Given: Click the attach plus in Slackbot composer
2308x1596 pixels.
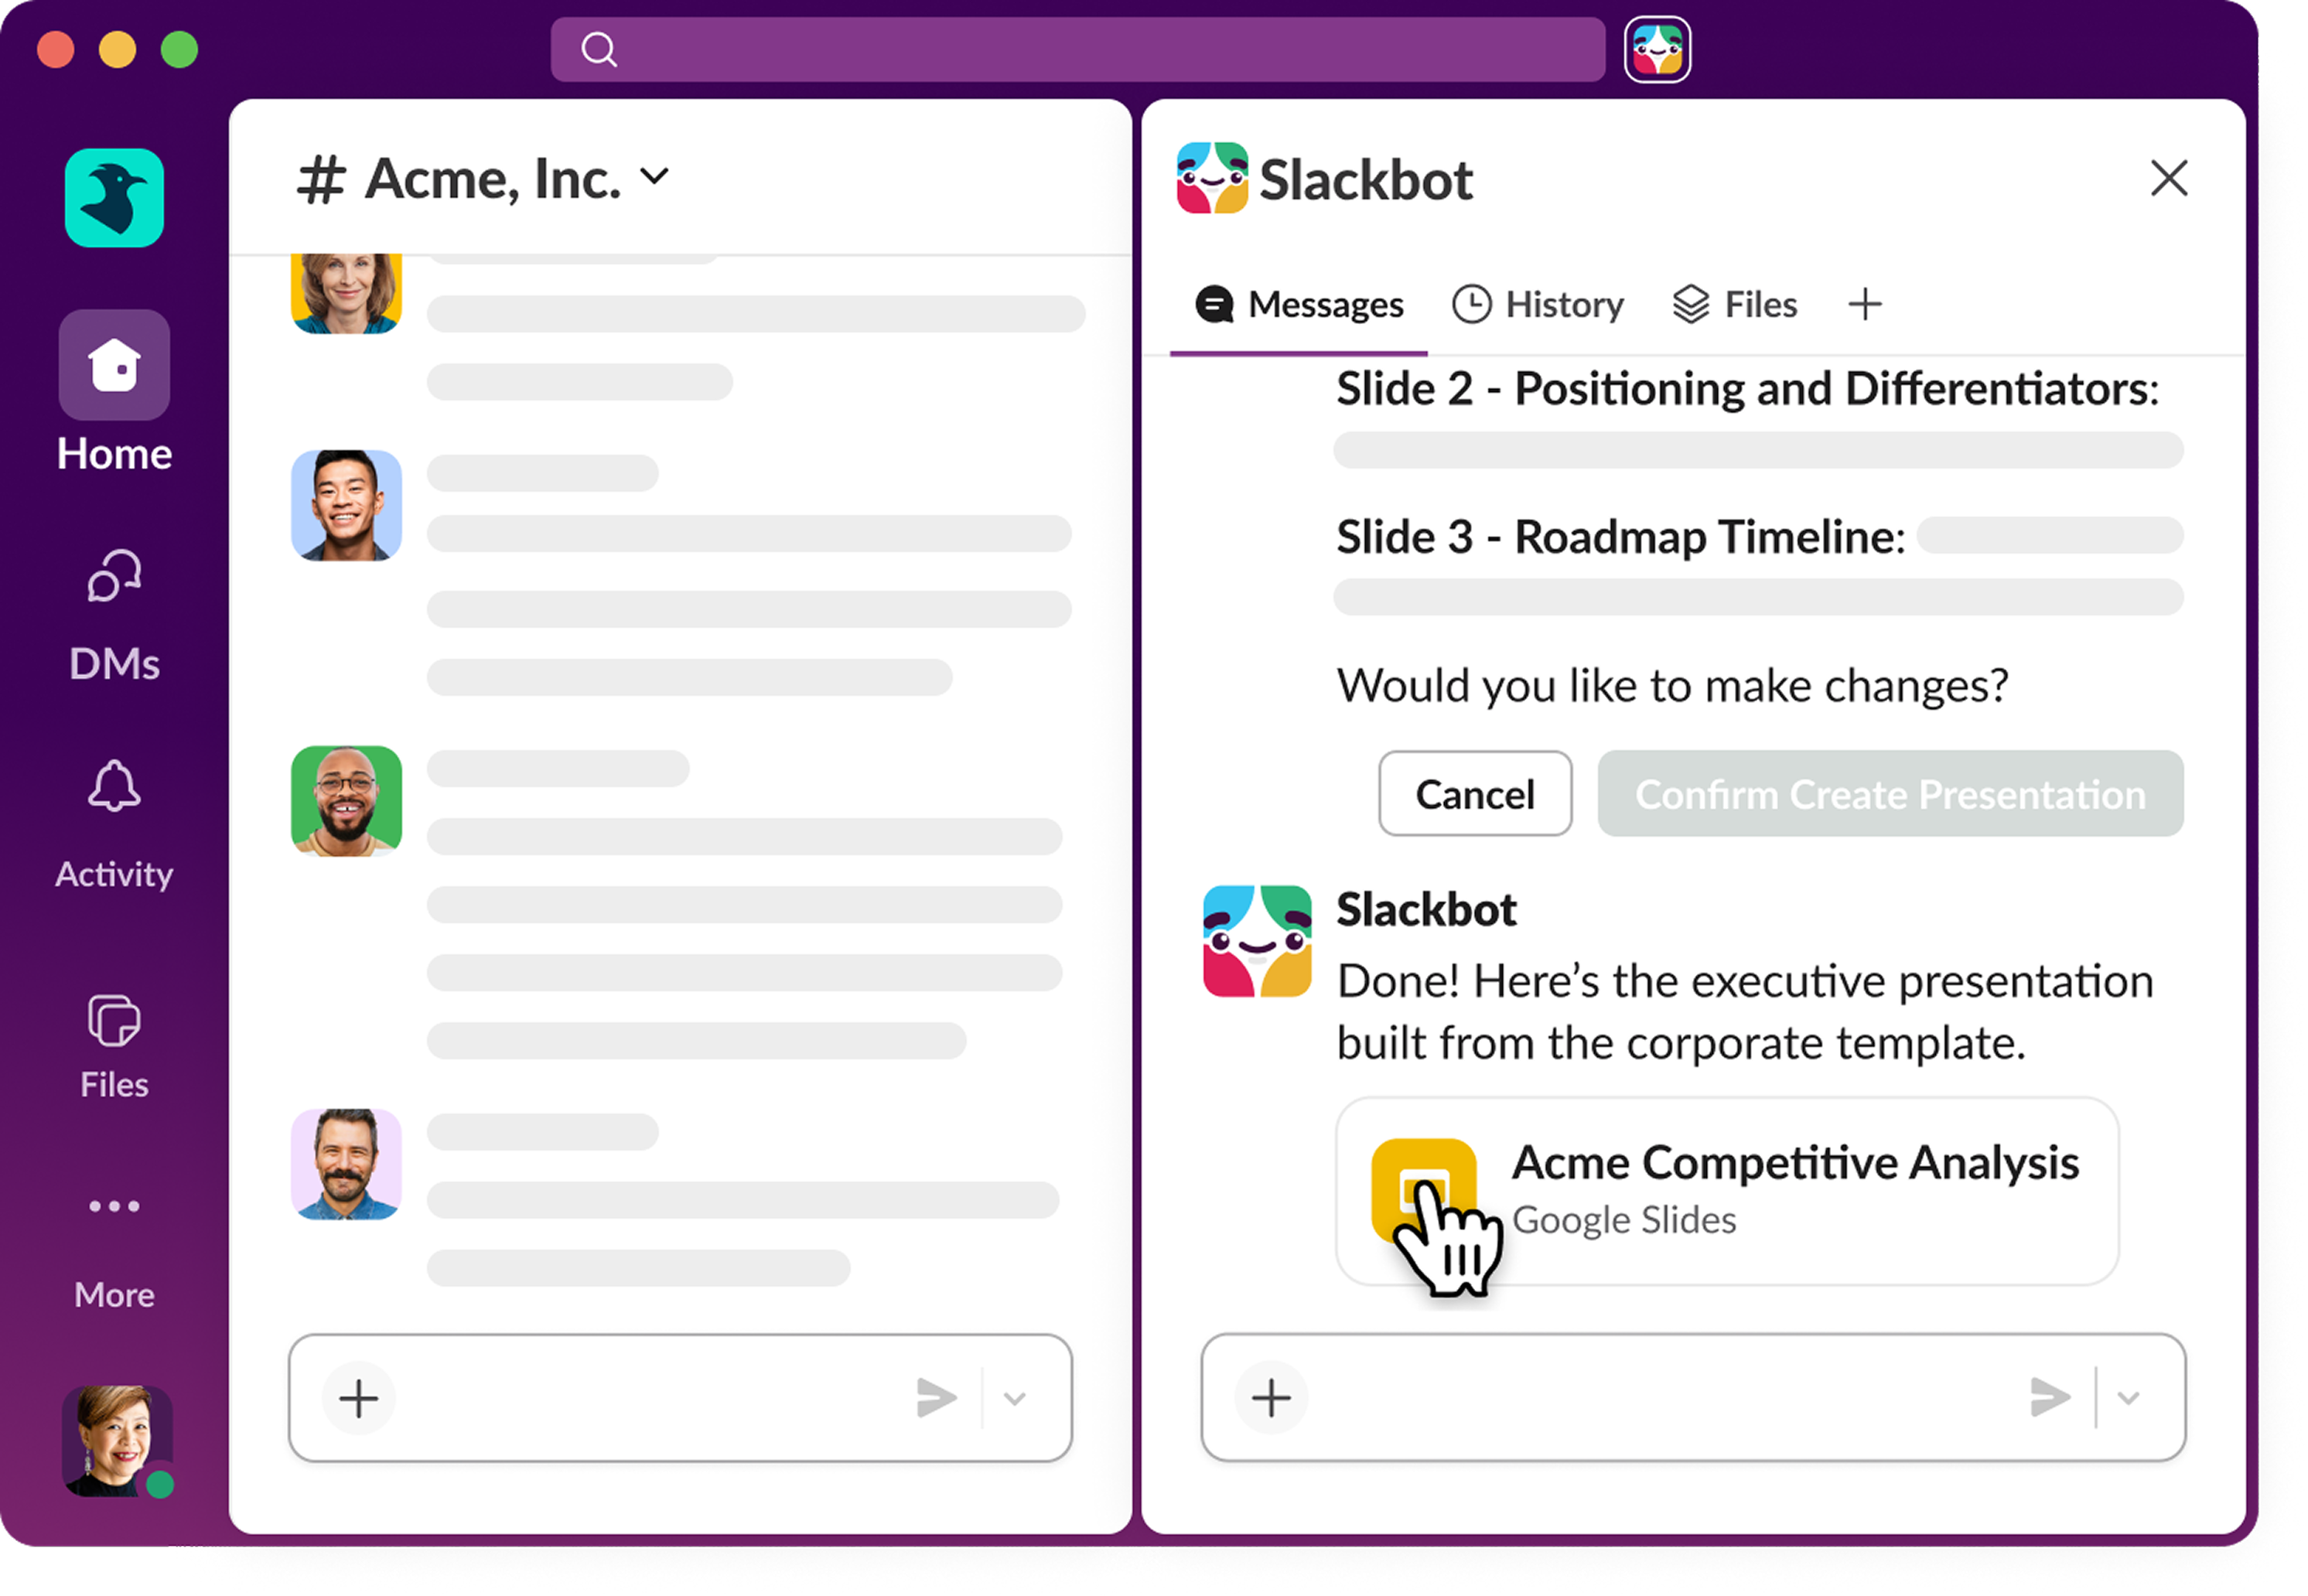Looking at the screenshot, I should pos(1271,1397).
